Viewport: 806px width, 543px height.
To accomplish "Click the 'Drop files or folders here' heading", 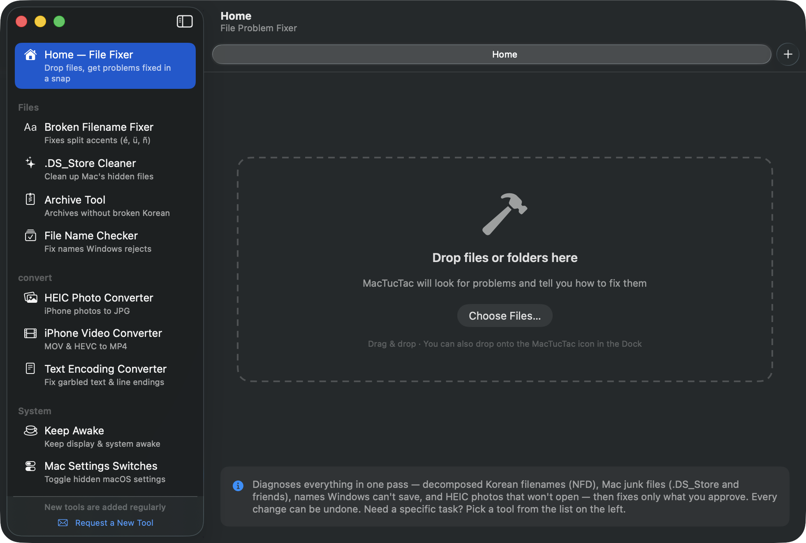I will 505,258.
